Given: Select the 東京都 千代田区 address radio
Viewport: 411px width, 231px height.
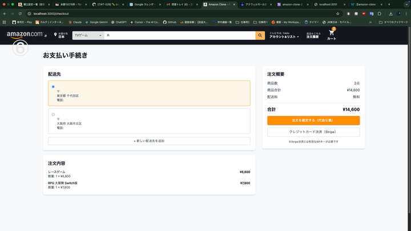Looking at the screenshot, I should click(x=53, y=87).
